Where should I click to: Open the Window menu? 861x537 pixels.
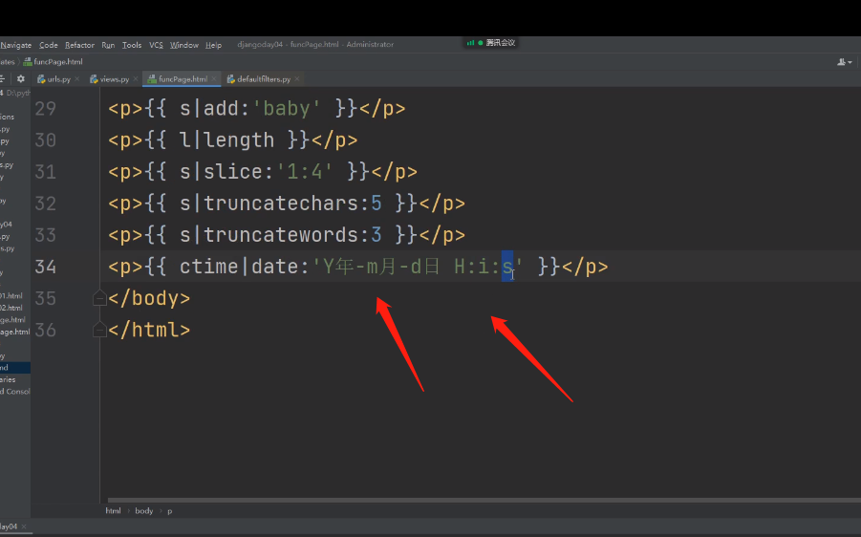coord(183,45)
